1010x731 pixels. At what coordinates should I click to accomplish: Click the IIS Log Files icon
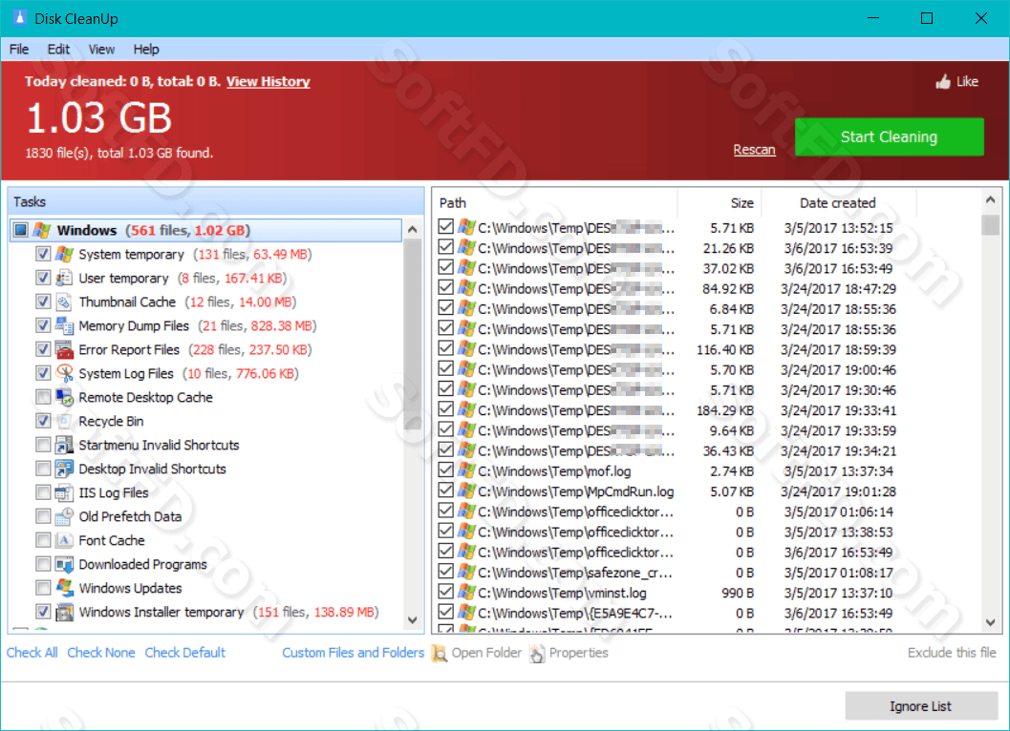[64, 492]
